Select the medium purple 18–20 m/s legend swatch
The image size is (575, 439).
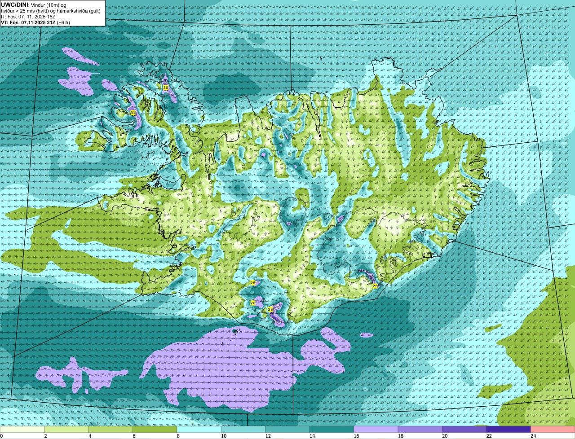point(420,429)
